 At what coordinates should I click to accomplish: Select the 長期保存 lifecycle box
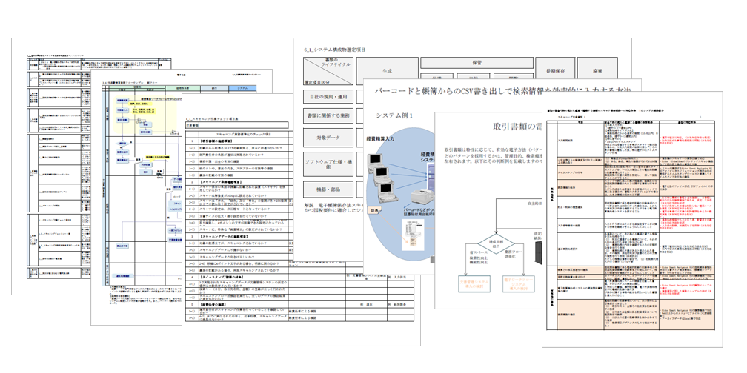pos(557,70)
